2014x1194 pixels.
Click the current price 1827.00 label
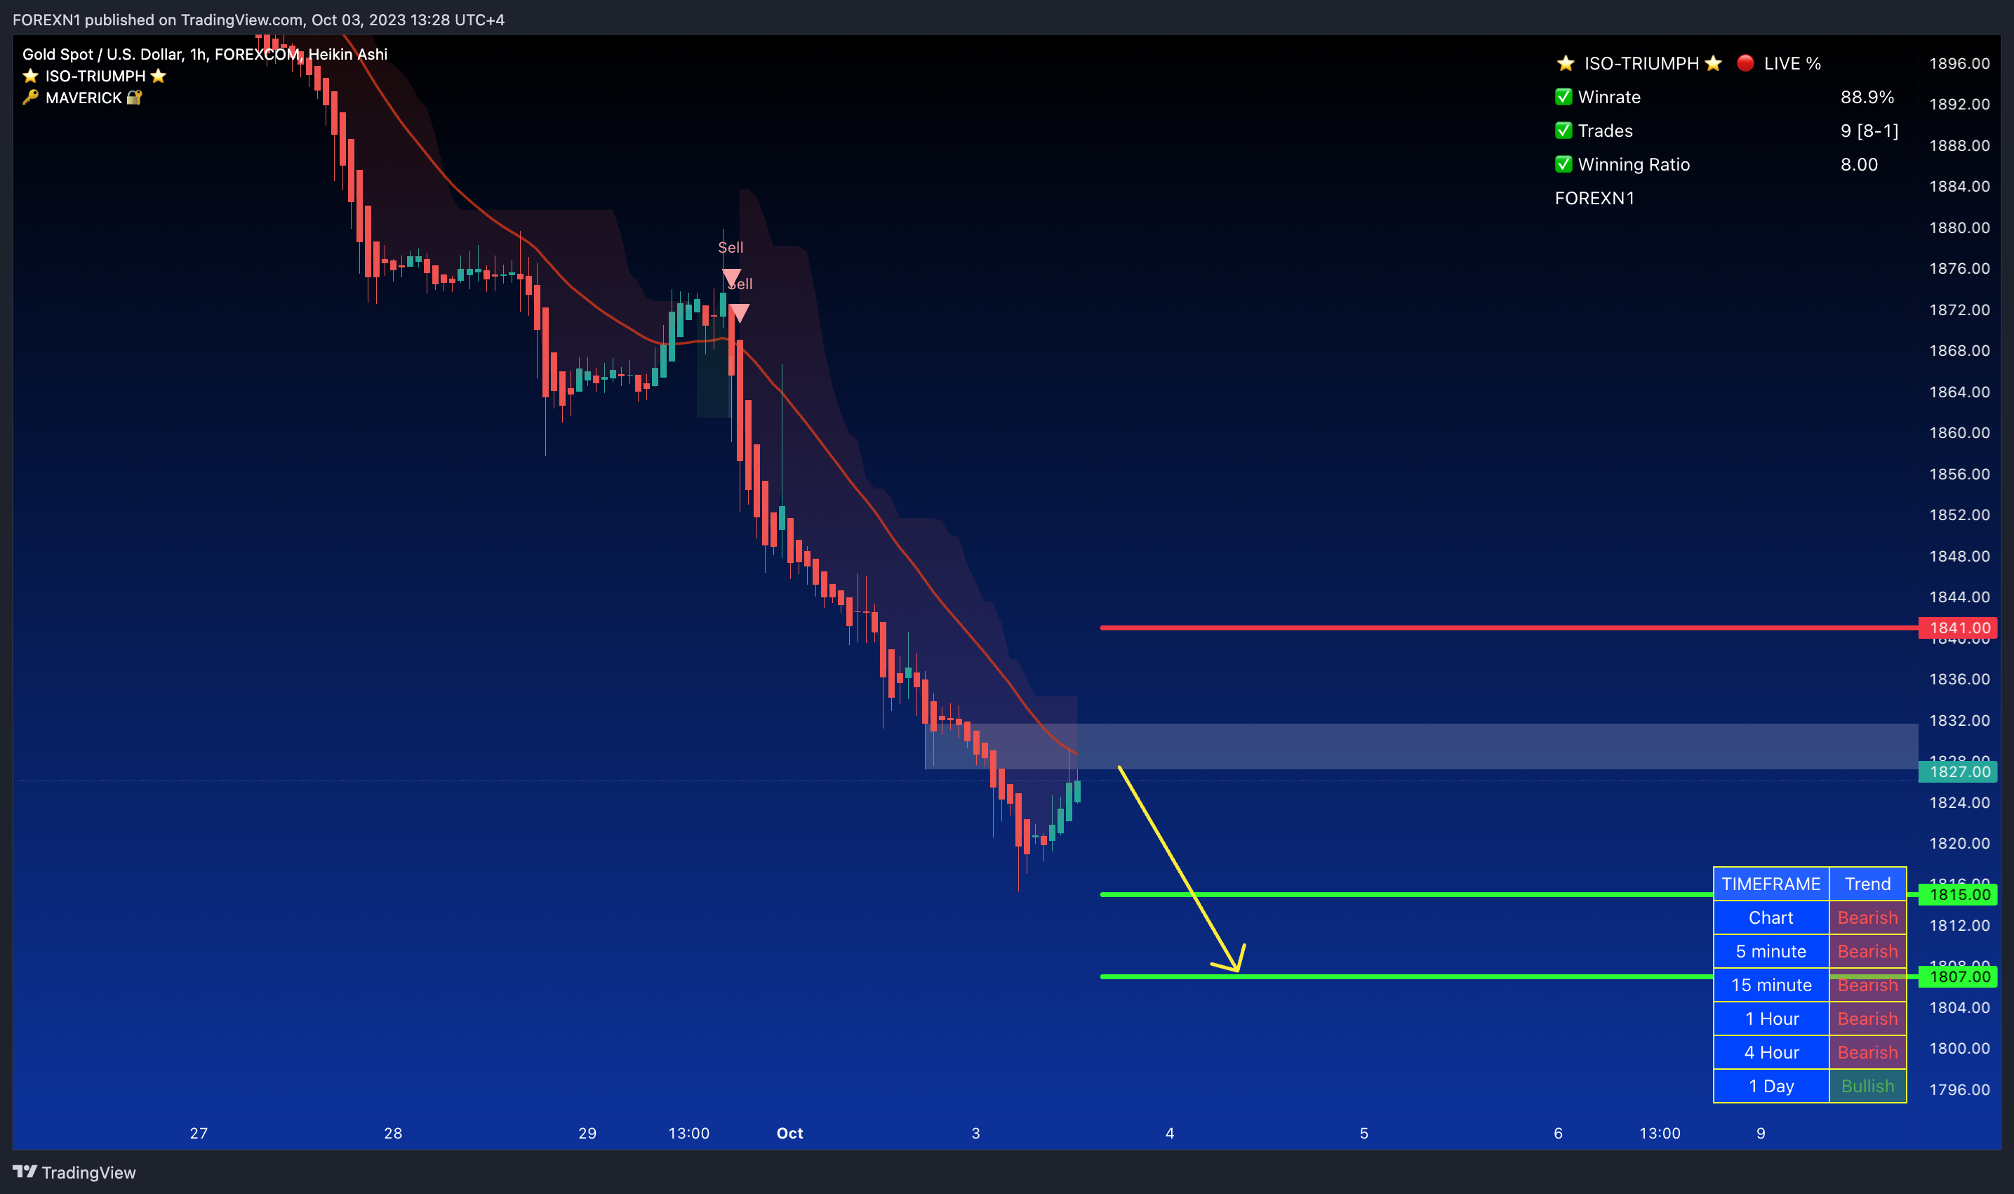click(1959, 771)
